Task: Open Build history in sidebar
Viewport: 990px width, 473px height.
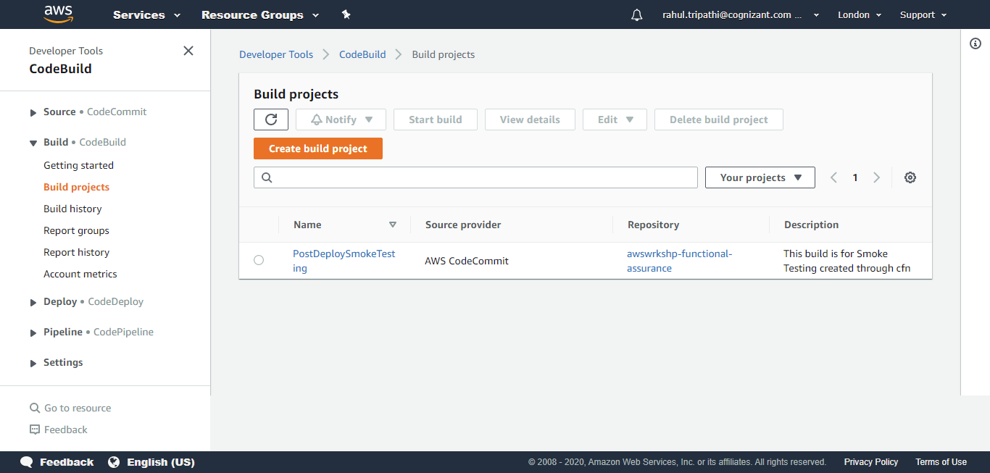Action: click(72, 209)
